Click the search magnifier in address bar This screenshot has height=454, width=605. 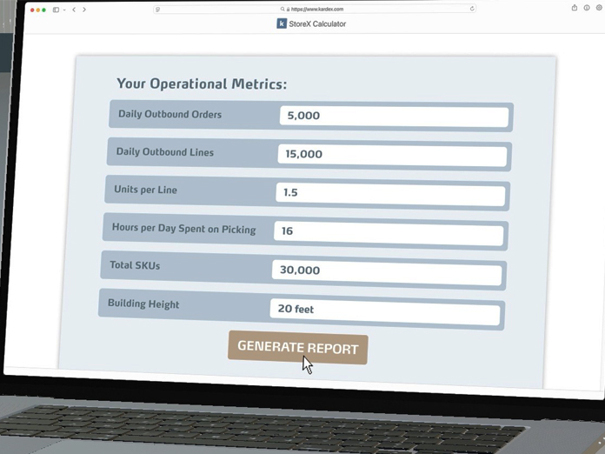tap(283, 9)
